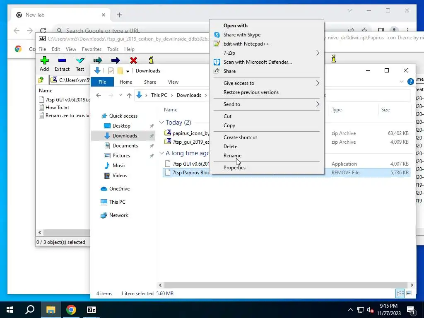
Task: Expand the Give access to submenu
Action: point(318,83)
